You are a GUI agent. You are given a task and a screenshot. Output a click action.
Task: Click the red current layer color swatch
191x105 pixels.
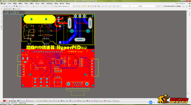[x=4, y=101]
